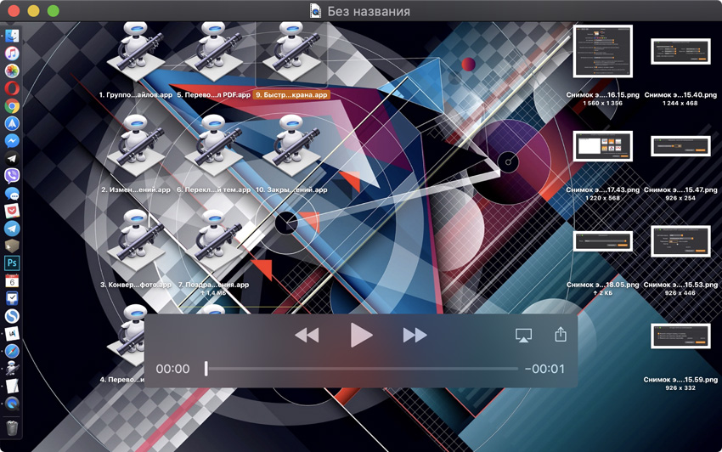Open QuickTime Player in the dock
This screenshot has height=452, width=722.
click(x=12, y=404)
